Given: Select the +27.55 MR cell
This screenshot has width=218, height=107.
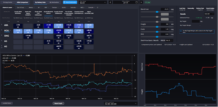Looking at the screenshot, I should pyautogui.click(x=79, y=47).
